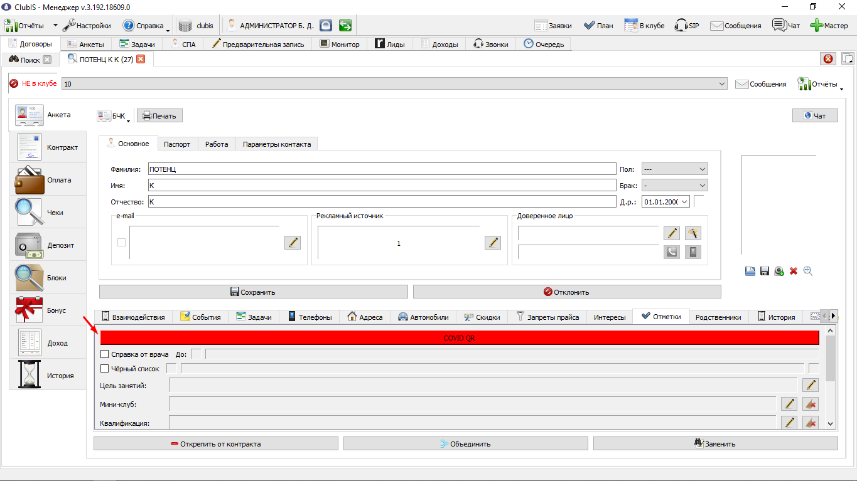Enable the Справка от врача checkbox
The width and height of the screenshot is (857, 481).
pos(105,354)
